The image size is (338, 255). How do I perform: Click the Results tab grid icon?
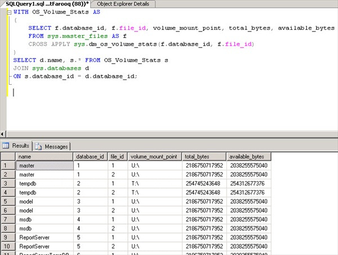[7, 146]
